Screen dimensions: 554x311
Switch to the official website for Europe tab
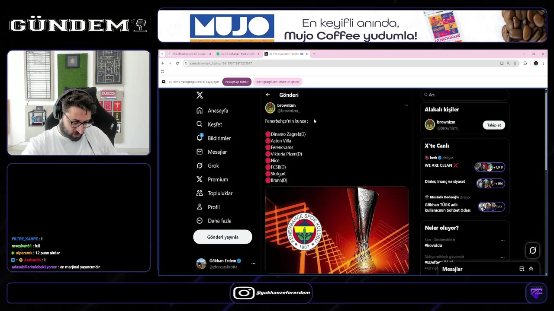(190, 54)
